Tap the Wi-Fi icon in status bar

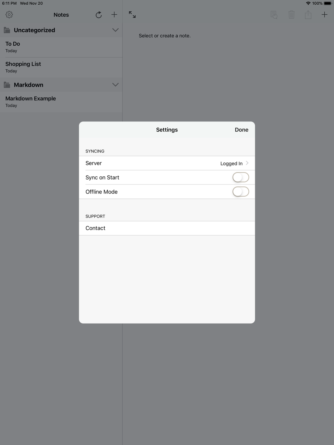[x=308, y=3]
